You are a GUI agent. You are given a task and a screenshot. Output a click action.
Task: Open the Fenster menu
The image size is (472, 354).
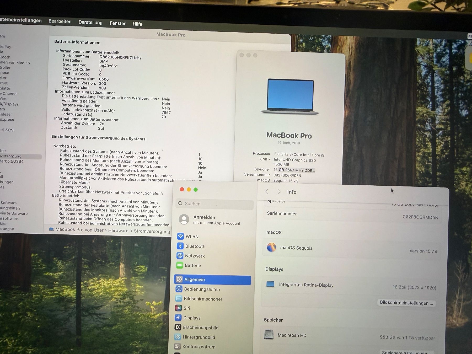pos(118,23)
